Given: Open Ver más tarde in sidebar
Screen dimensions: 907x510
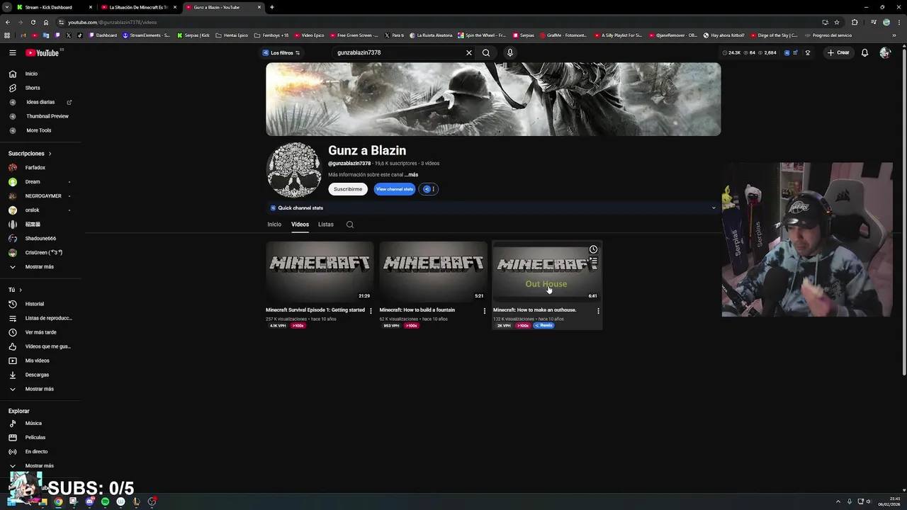Looking at the screenshot, I should tap(40, 332).
